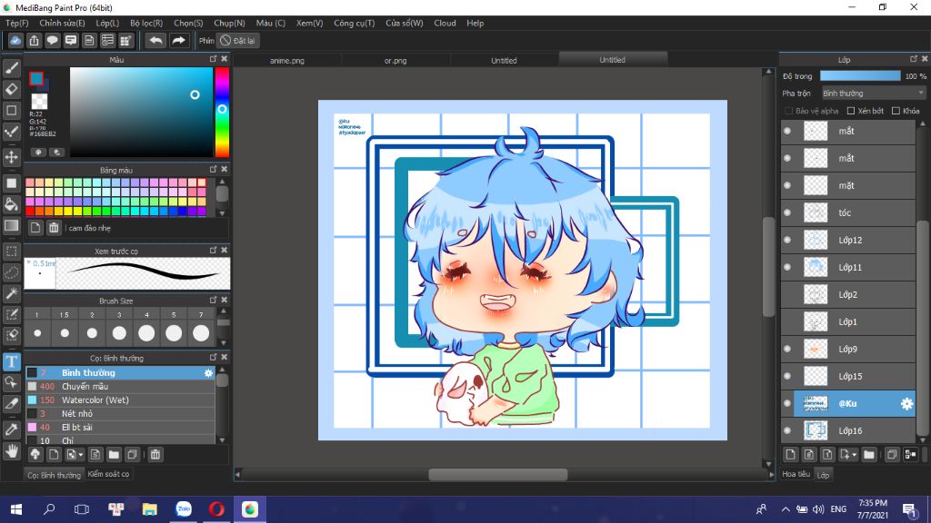Delete palette color with trash icon
The width and height of the screenshot is (931, 523).
(x=54, y=228)
